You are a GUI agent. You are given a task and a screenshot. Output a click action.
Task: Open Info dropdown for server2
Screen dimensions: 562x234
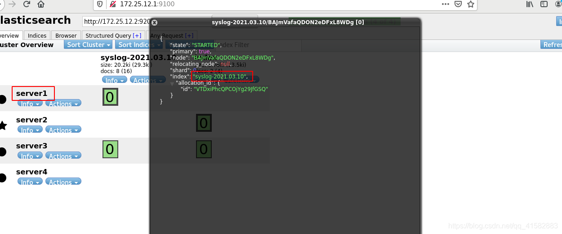[x=30, y=130]
